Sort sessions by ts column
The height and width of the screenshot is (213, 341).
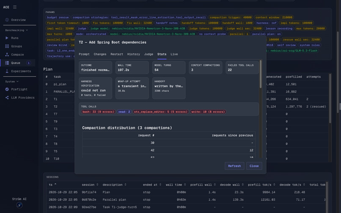(x=52, y=185)
